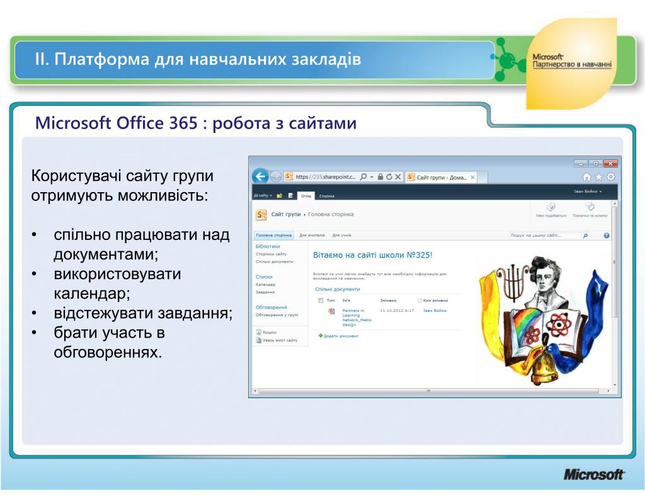Open 'Обговорення у групі' in sidebar

(277, 315)
